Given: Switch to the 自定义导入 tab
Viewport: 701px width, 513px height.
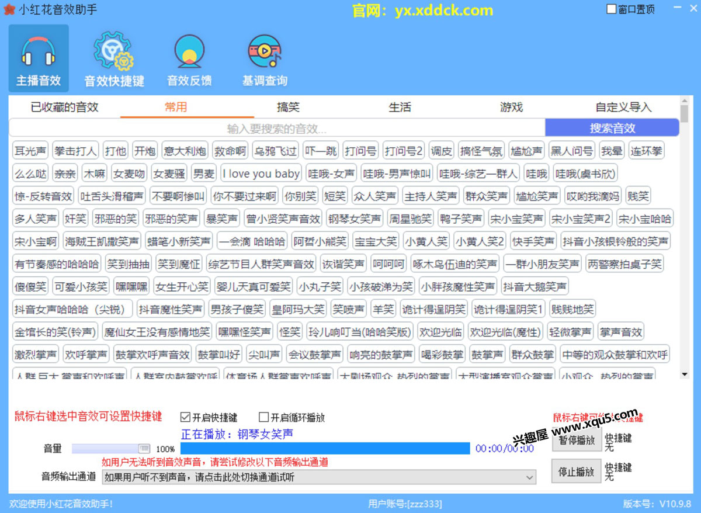Looking at the screenshot, I should click(623, 107).
